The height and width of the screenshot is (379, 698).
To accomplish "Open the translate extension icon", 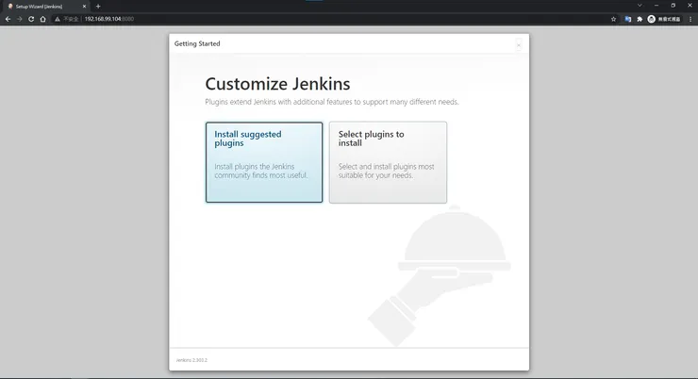I will (628, 19).
